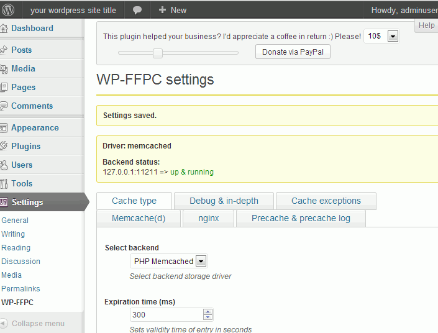
Task: Click the plus icon next to New
Action: click(x=162, y=10)
